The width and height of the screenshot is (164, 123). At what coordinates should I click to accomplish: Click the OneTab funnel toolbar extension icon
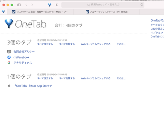[50, 5]
